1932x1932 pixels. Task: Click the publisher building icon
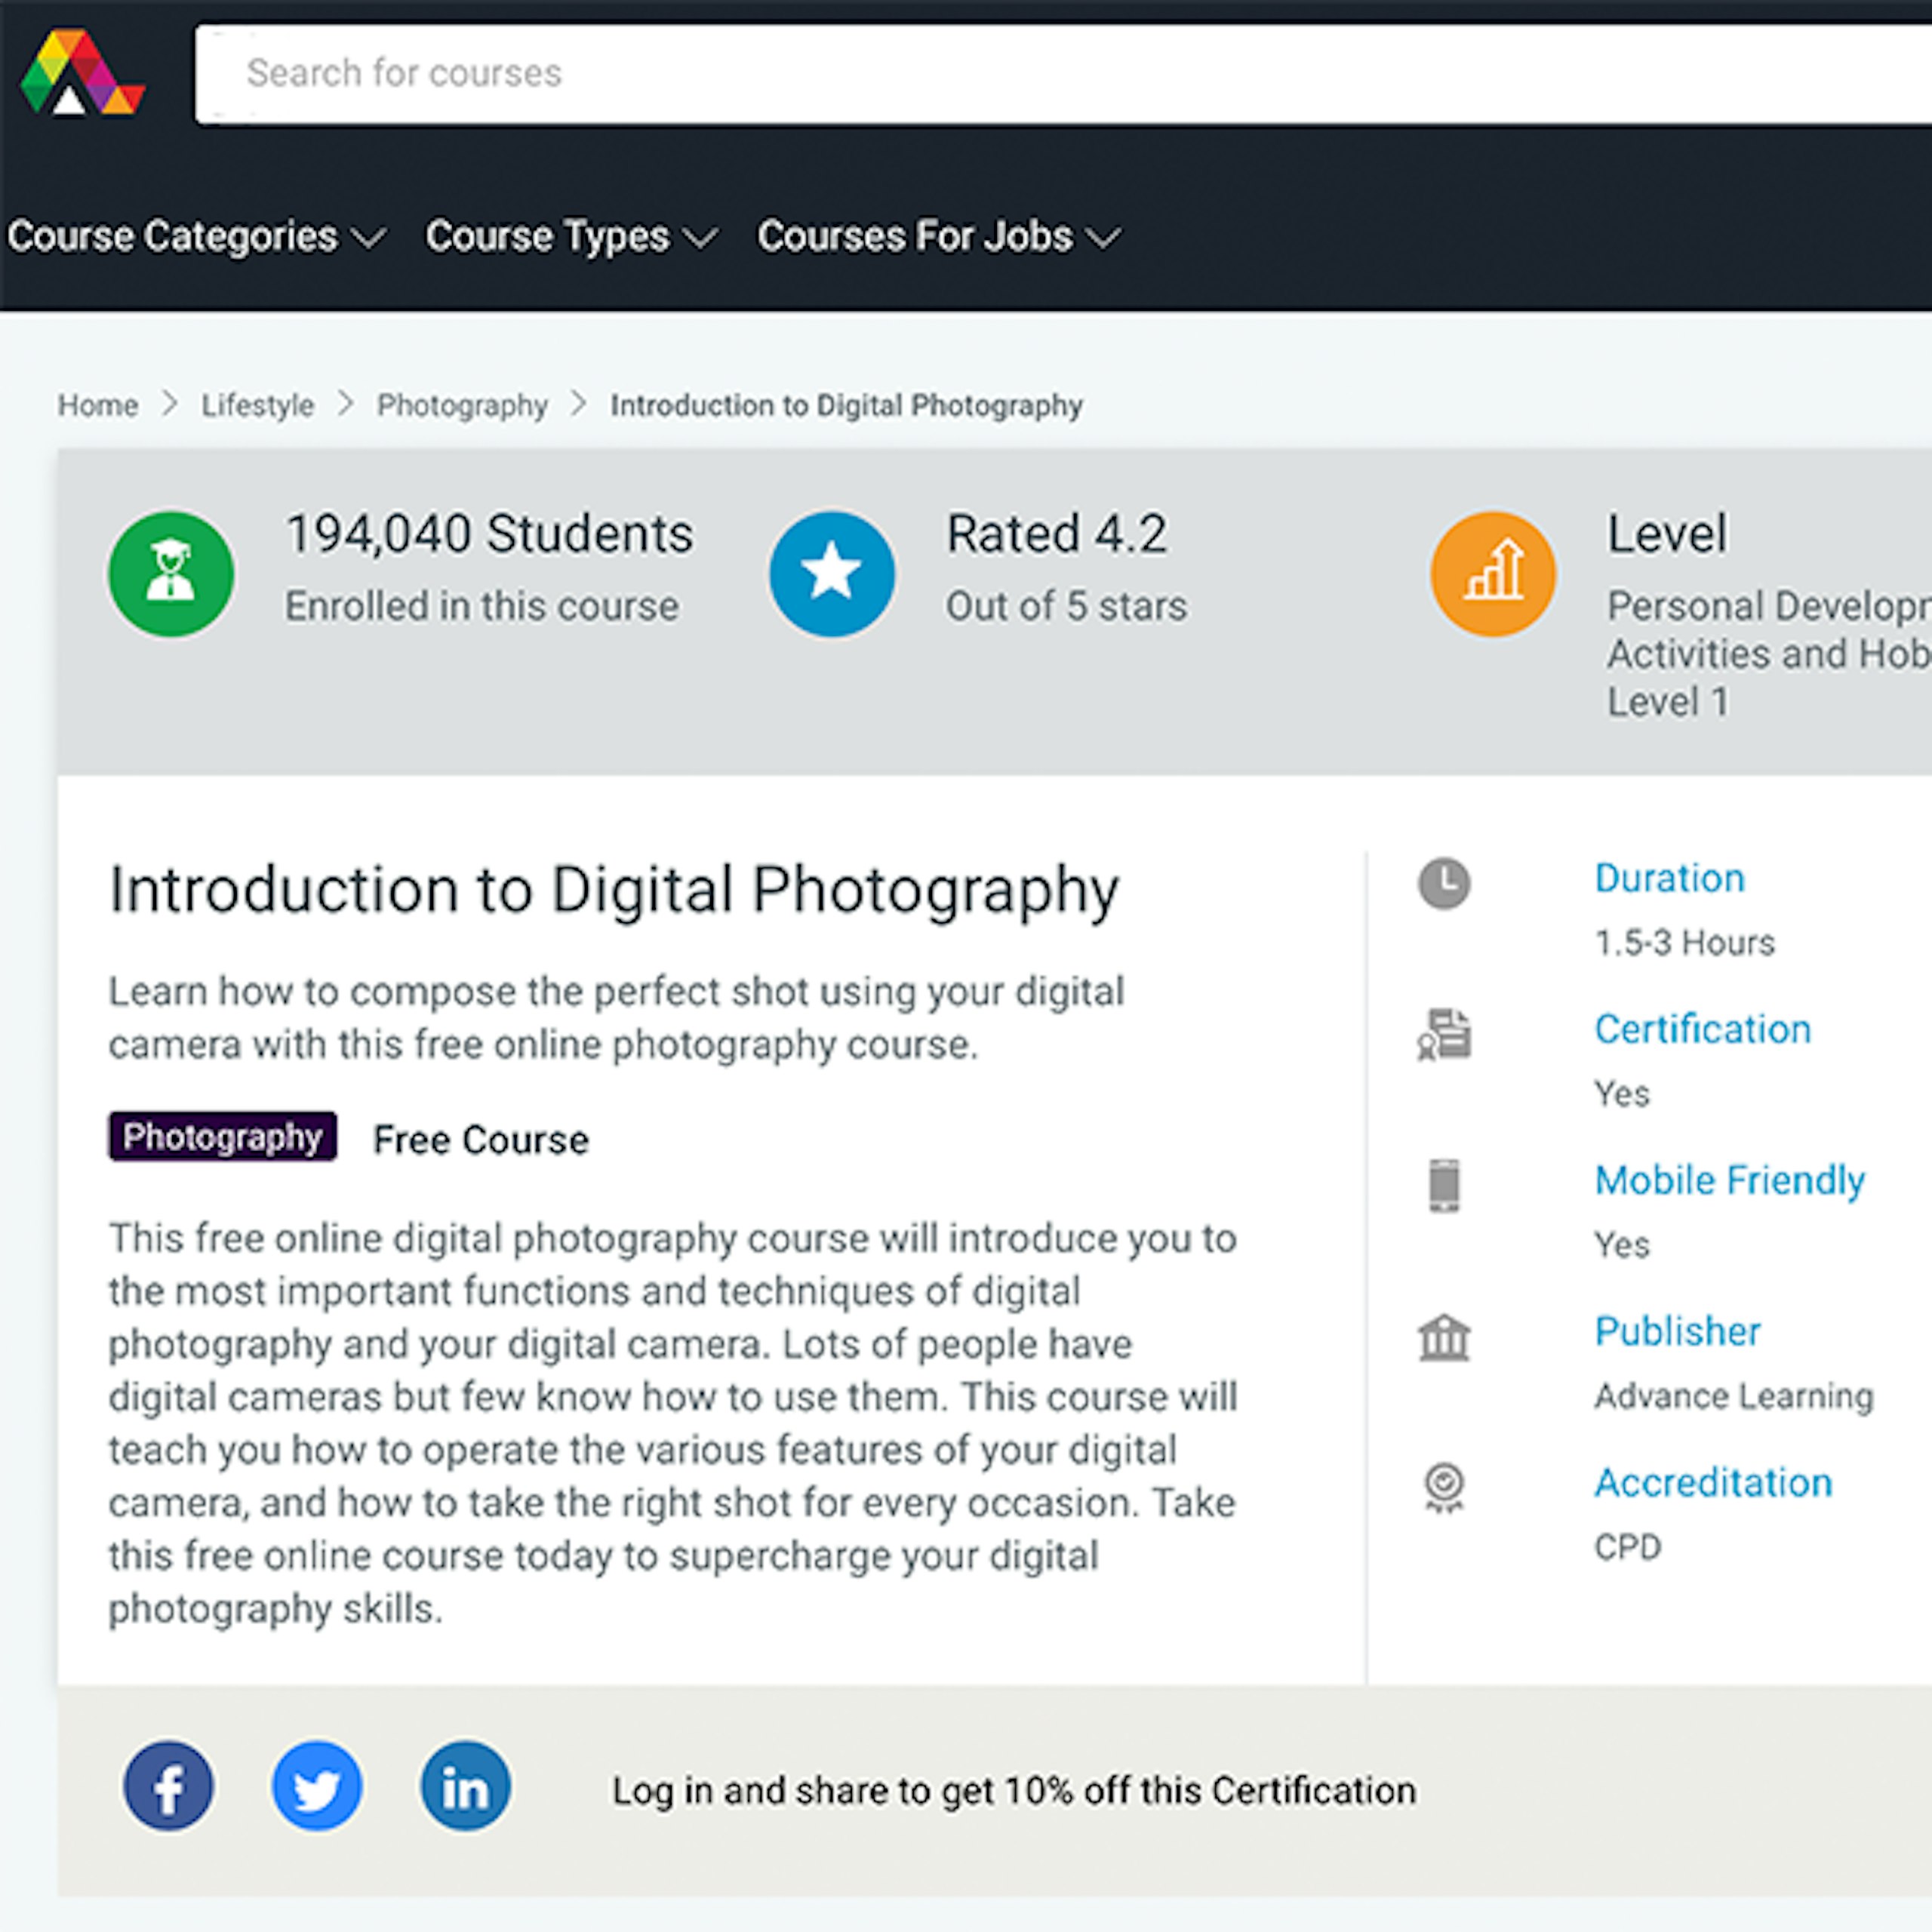click(x=1444, y=1337)
